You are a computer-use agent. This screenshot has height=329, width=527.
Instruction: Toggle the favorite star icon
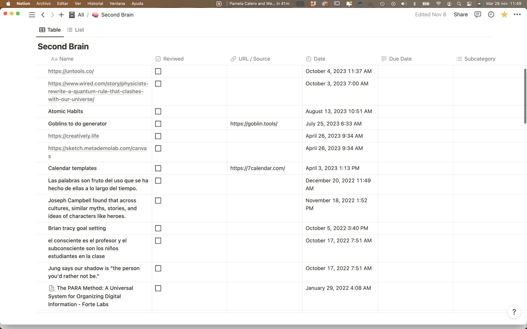(504, 14)
